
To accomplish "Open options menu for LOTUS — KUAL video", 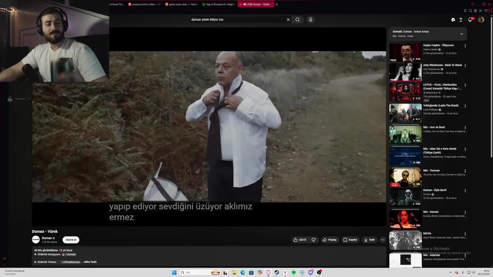I will pos(465,85).
